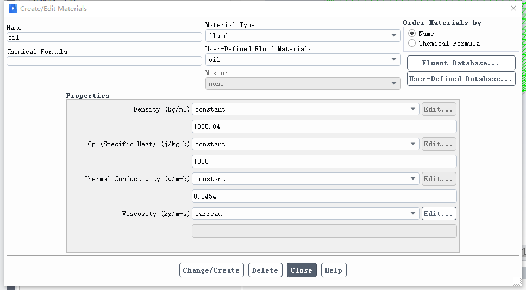Screen dimensions: 526x290
Task: Expand the User-Defined Fluid Materials dropdown
Action: point(303,59)
